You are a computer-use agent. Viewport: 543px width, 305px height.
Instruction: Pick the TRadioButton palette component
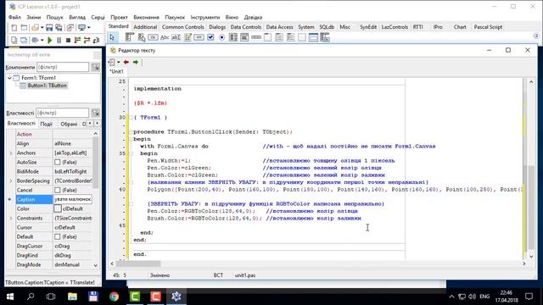click(x=221, y=37)
